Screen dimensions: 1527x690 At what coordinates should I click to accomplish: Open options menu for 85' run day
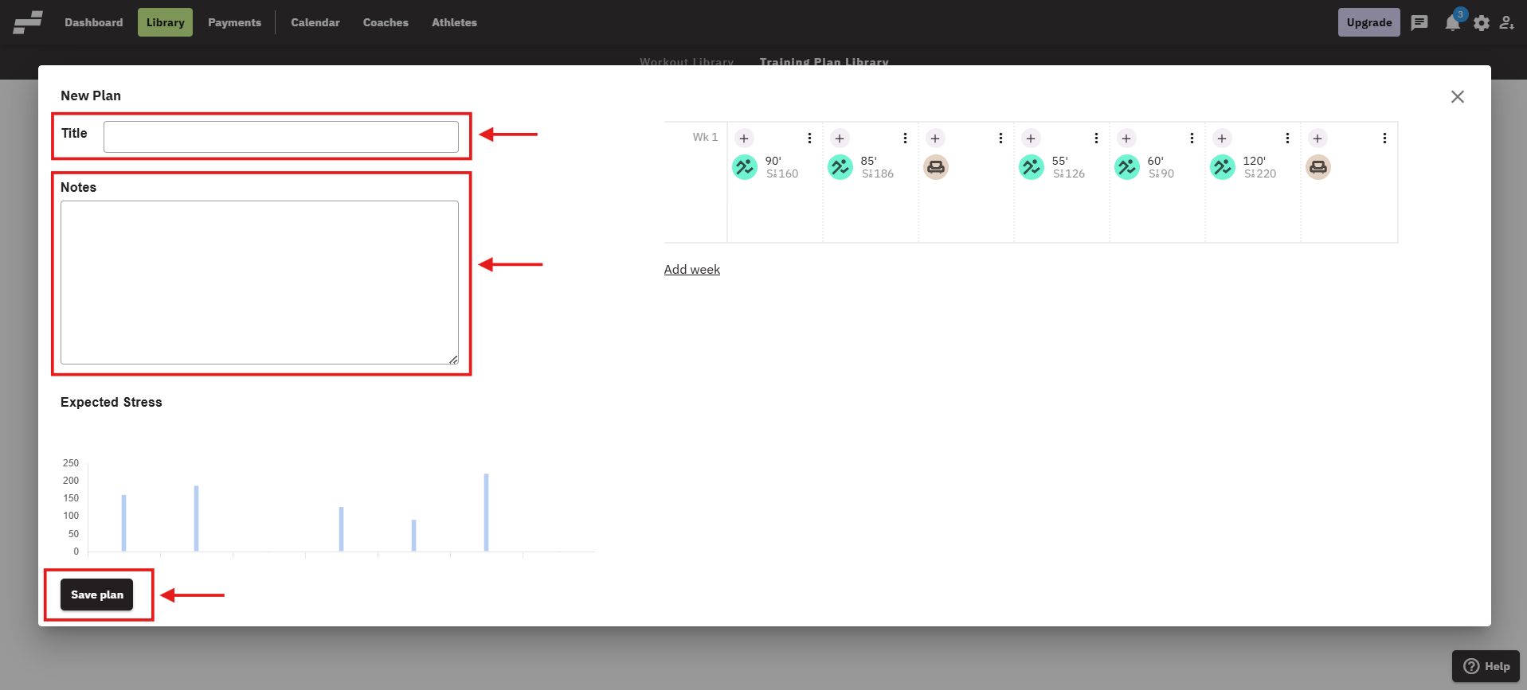905,138
